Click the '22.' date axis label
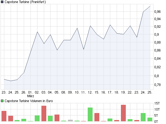Screen dimensions: 166x124 [130, 92]
